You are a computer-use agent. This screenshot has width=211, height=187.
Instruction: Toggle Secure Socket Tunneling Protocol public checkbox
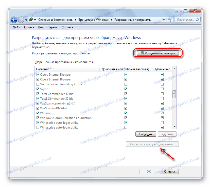coord(162,84)
